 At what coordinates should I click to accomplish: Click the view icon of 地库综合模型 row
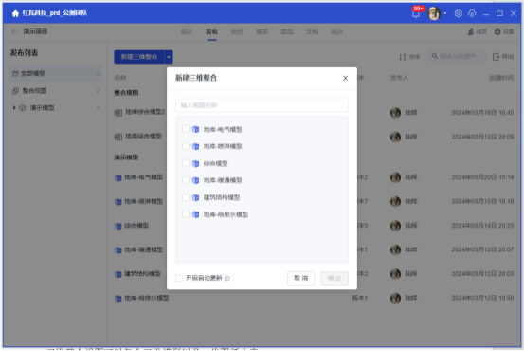pyautogui.click(x=118, y=137)
